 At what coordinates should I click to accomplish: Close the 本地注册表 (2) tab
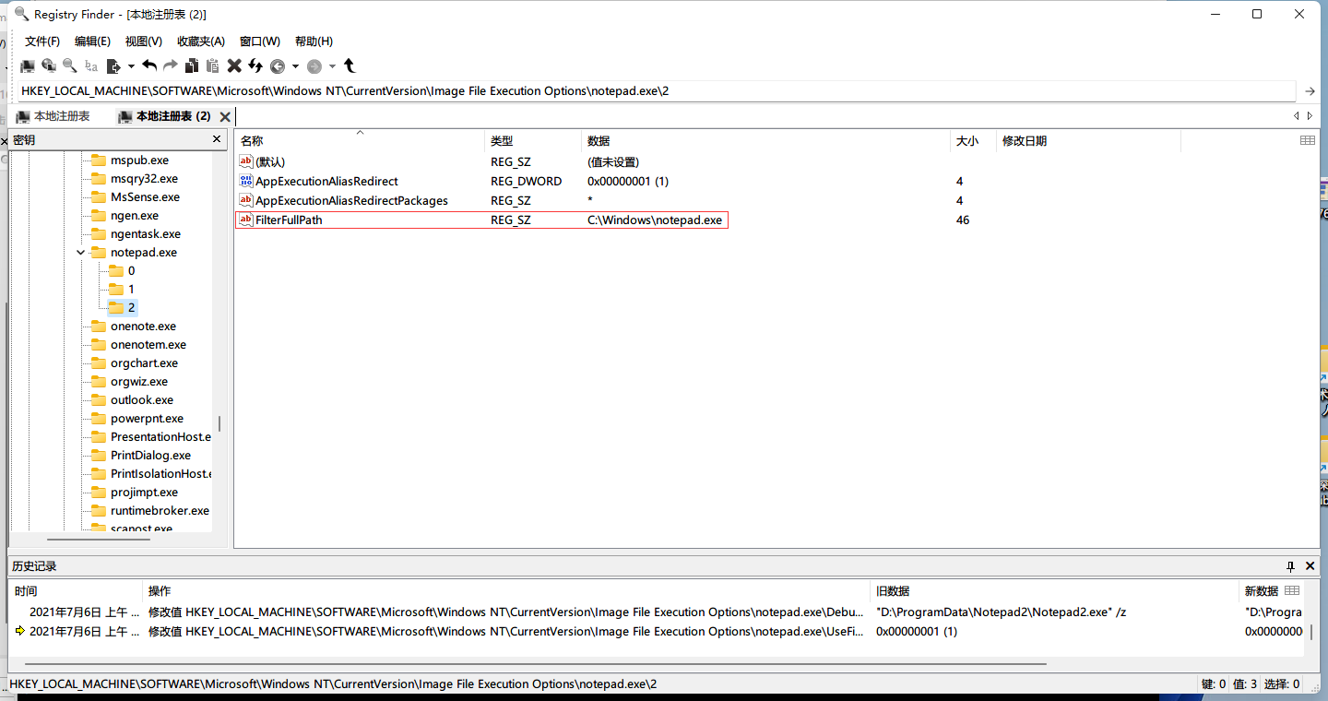coord(225,116)
